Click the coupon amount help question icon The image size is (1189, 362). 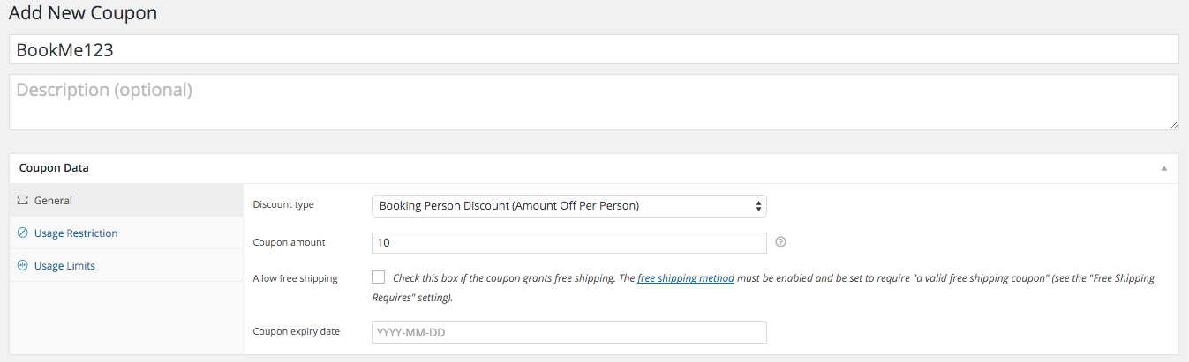pos(780,242)
